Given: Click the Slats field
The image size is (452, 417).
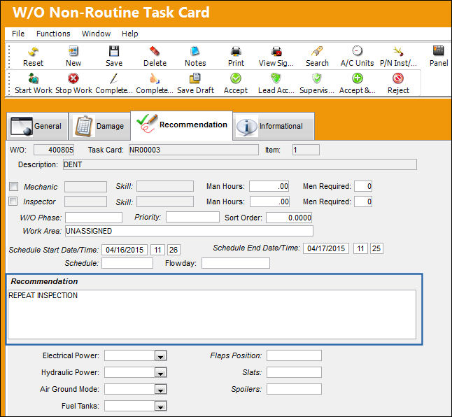Looking at the screenshot, I should (294, 372).
